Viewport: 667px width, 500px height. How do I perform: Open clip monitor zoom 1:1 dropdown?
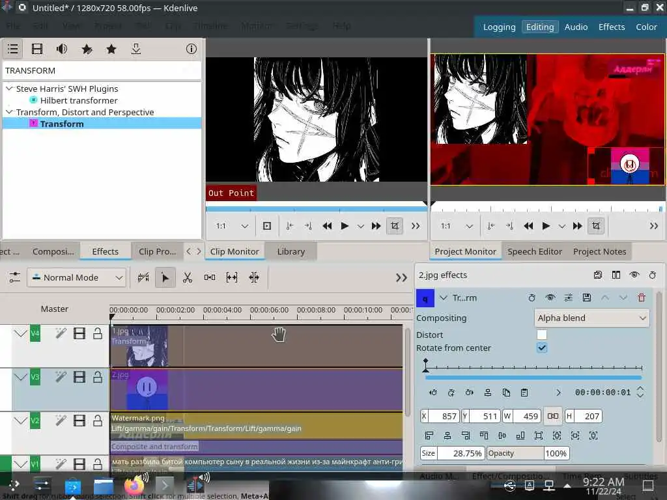[232, 226]
